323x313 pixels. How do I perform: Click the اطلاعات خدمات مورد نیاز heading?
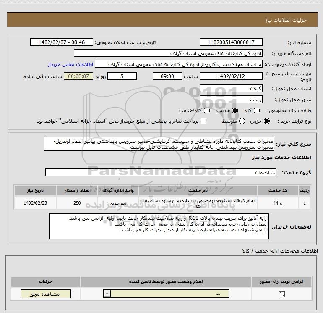[x=281, y=158]
